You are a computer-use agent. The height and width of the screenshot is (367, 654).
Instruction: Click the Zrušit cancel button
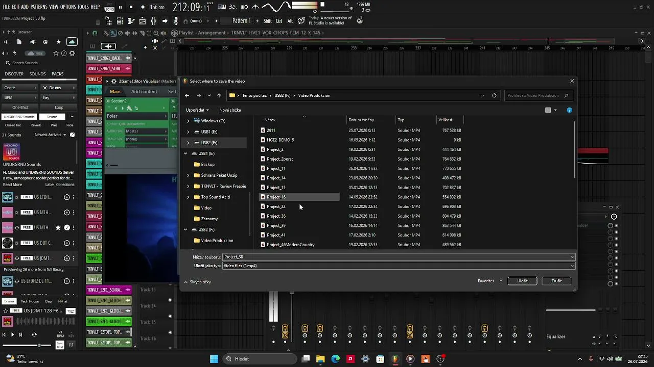coord(556,281)
